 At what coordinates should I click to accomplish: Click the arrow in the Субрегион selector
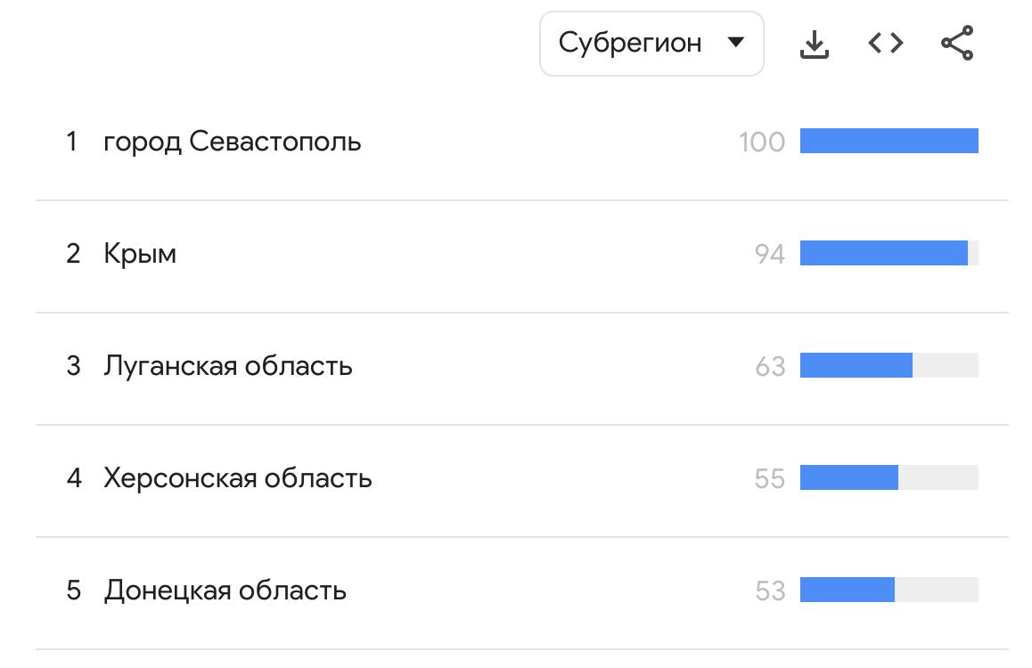tap(736, 42)
